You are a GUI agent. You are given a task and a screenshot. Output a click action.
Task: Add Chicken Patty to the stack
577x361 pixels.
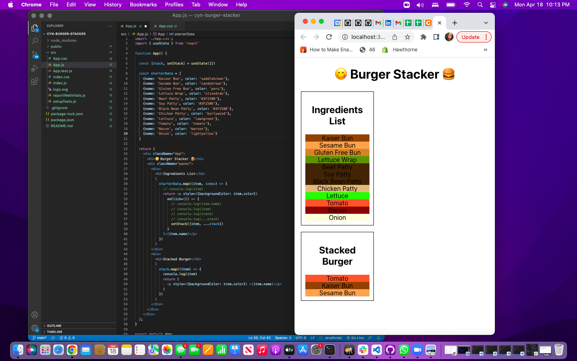pos(337,189)
